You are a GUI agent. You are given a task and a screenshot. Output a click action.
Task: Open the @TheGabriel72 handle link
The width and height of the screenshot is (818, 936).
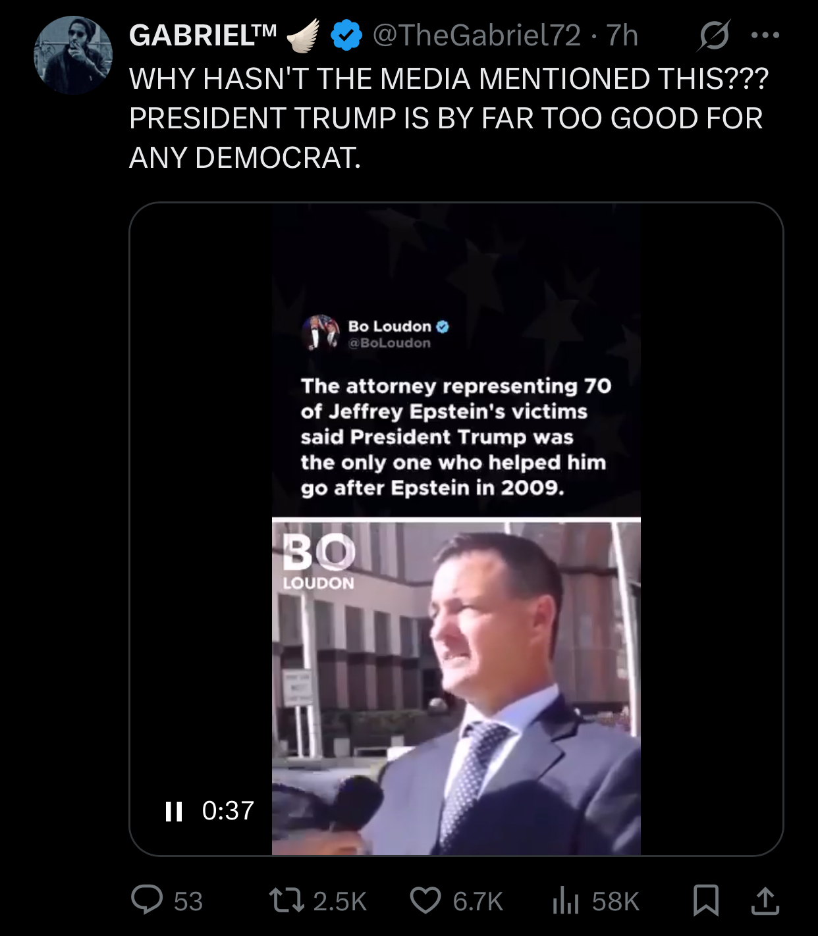(477, 36)
